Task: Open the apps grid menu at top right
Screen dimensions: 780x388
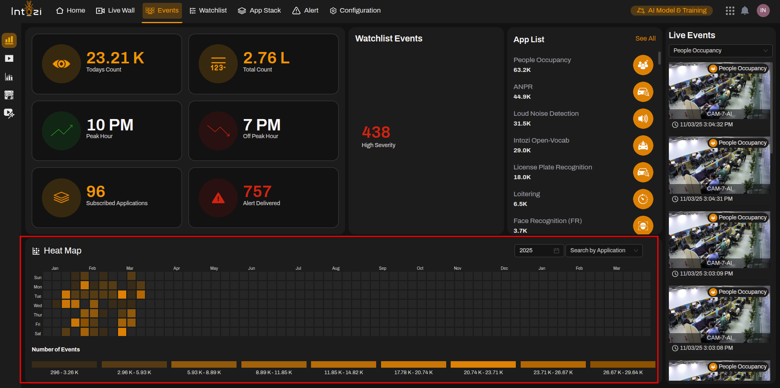Action: pos(730,10)
